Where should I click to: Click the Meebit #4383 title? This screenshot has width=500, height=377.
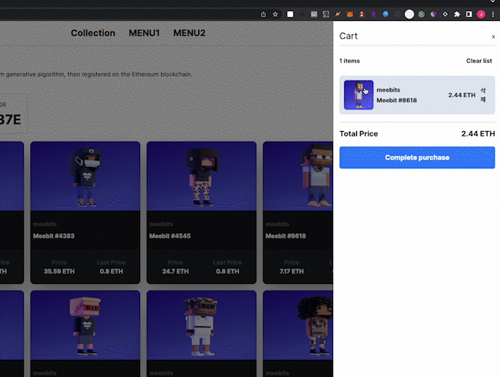pos(54,236)
